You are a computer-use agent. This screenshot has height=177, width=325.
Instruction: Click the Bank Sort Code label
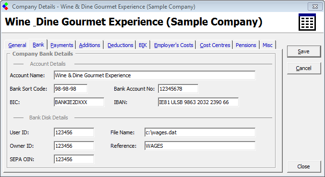pyautogui.click(x=28, y=89)
